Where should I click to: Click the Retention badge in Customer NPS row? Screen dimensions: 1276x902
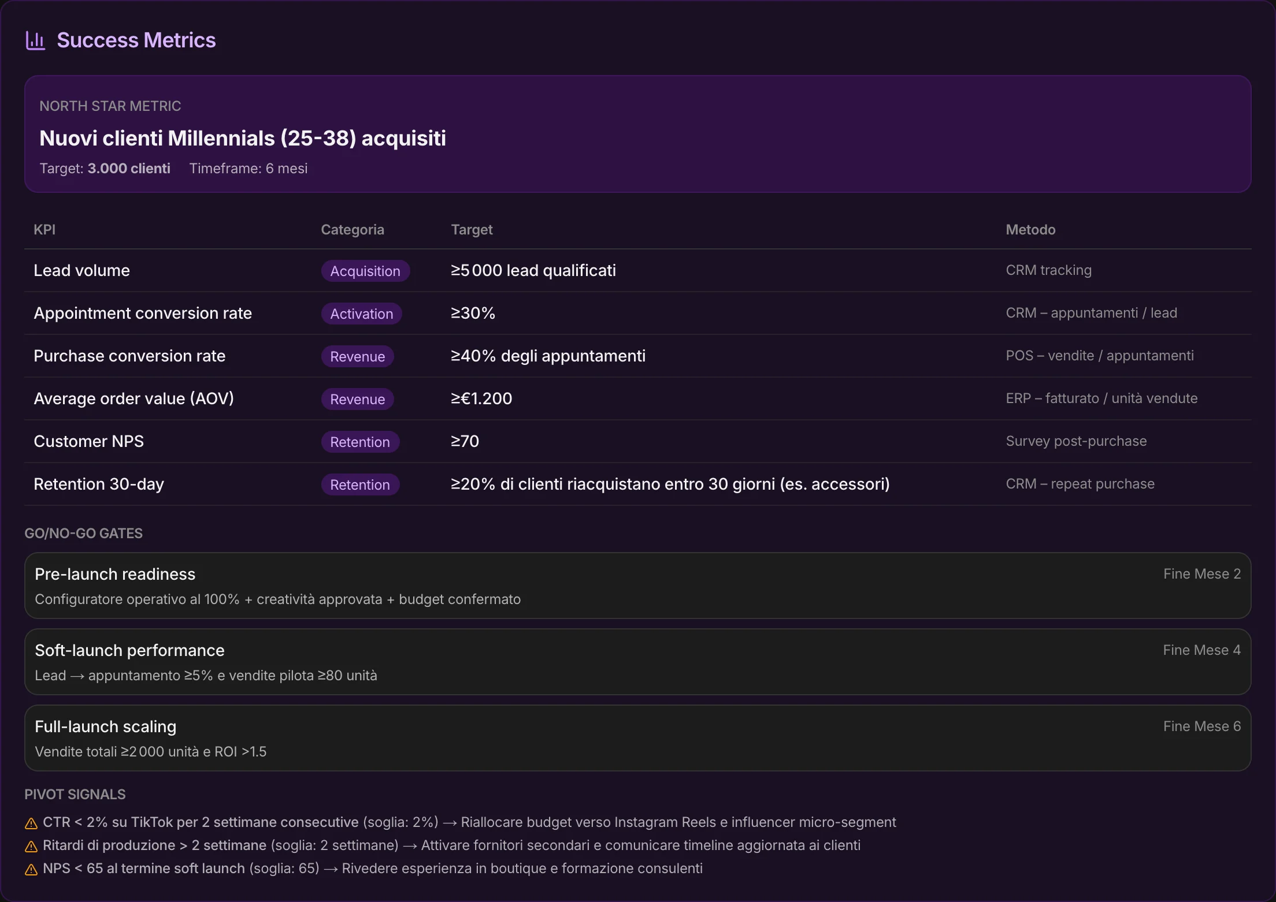[x=360, y=442]
